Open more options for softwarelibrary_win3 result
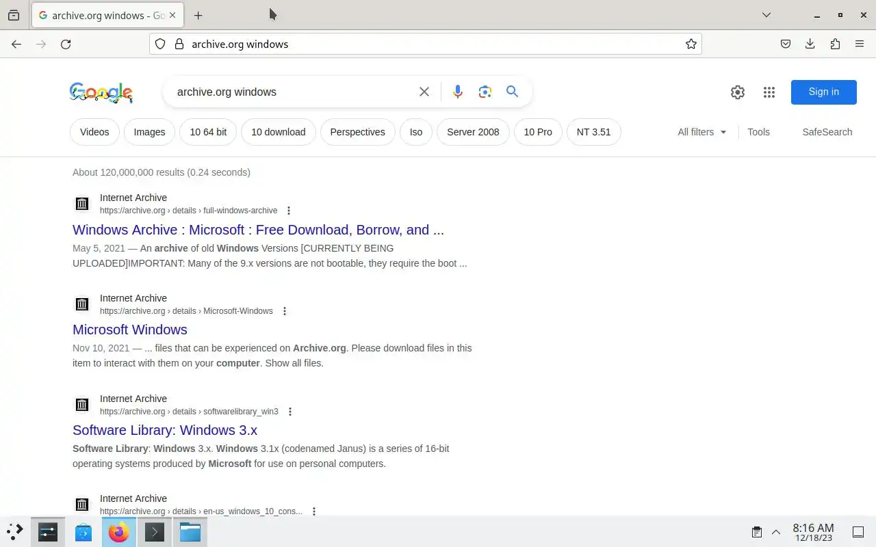The height and width of the screenshot is (547, 876). (x=289, y=412)
